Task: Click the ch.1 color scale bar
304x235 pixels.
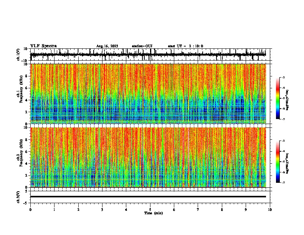Action: pos(278,98)
